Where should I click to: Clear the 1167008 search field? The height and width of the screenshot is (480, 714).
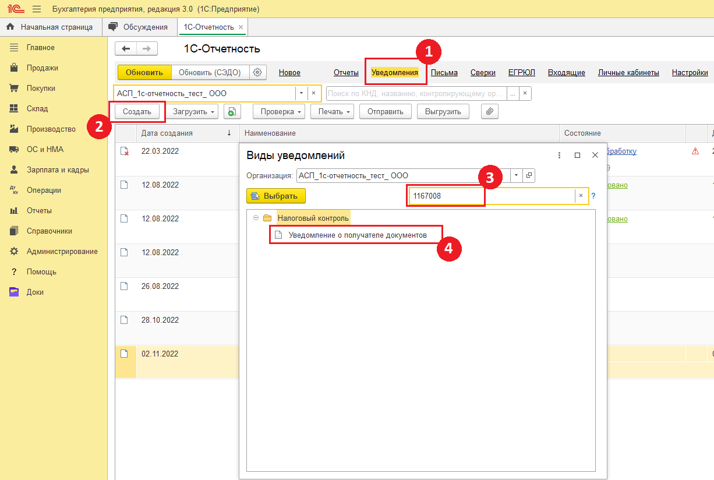click(x=581, y=196)
